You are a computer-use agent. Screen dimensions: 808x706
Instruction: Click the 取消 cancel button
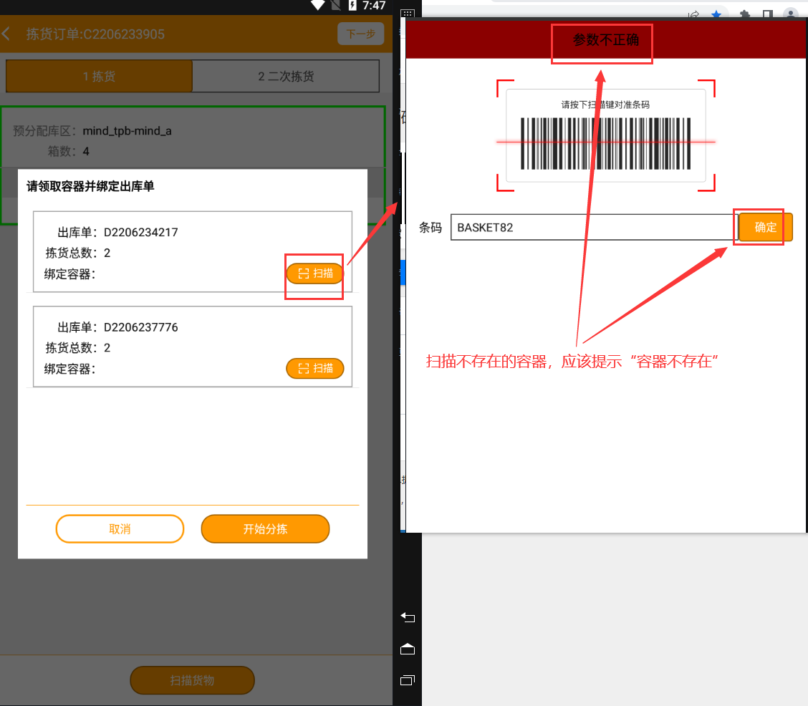(x=120, y=529)
